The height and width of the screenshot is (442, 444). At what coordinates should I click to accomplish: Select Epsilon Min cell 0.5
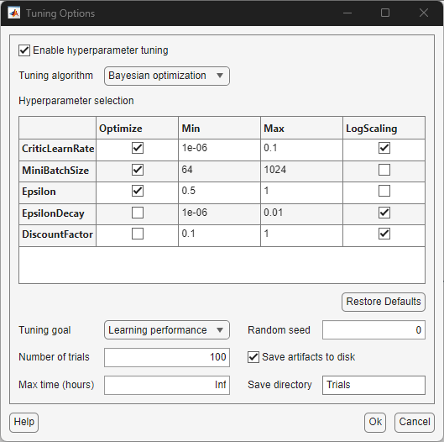219,192
